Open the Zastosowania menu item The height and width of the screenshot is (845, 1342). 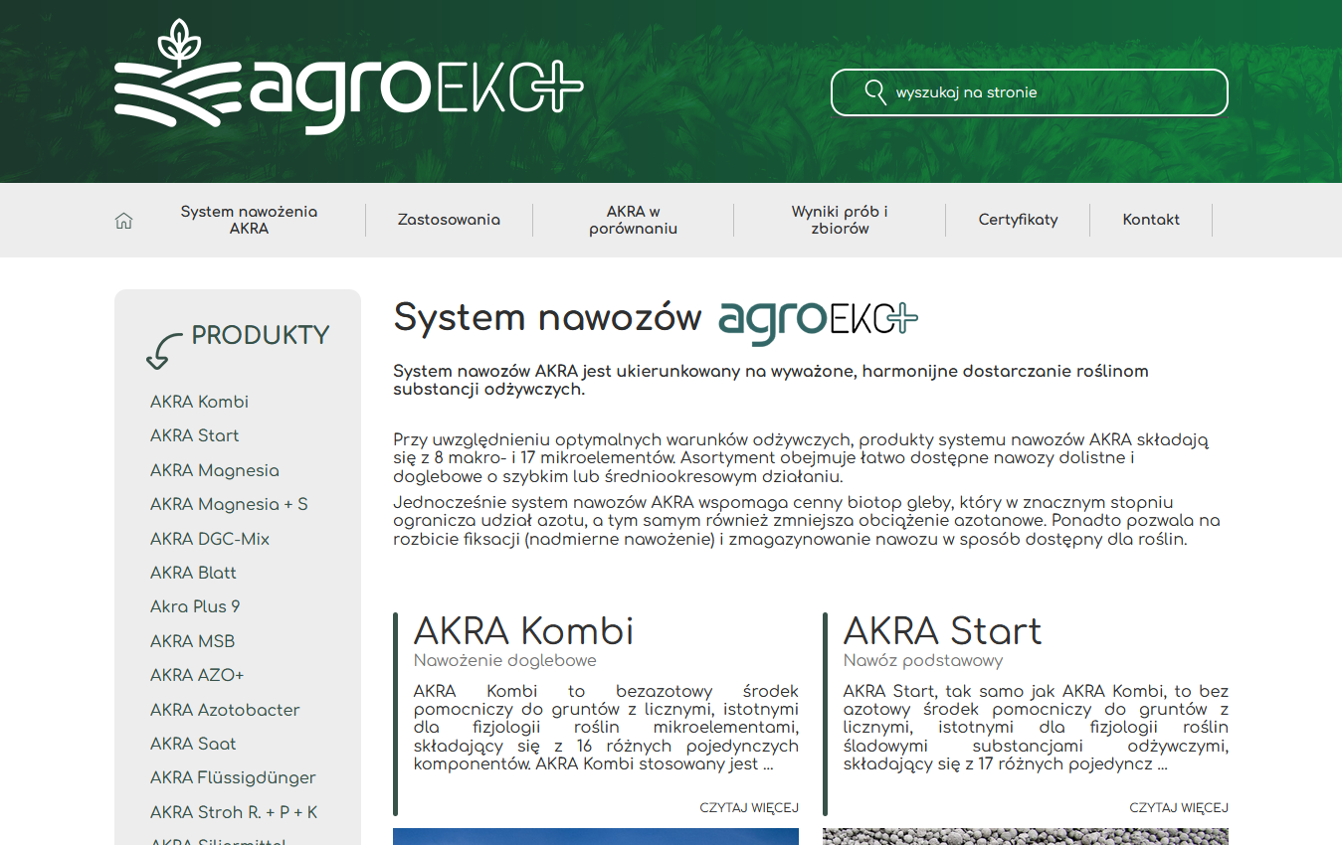click(x=449, y=220)
